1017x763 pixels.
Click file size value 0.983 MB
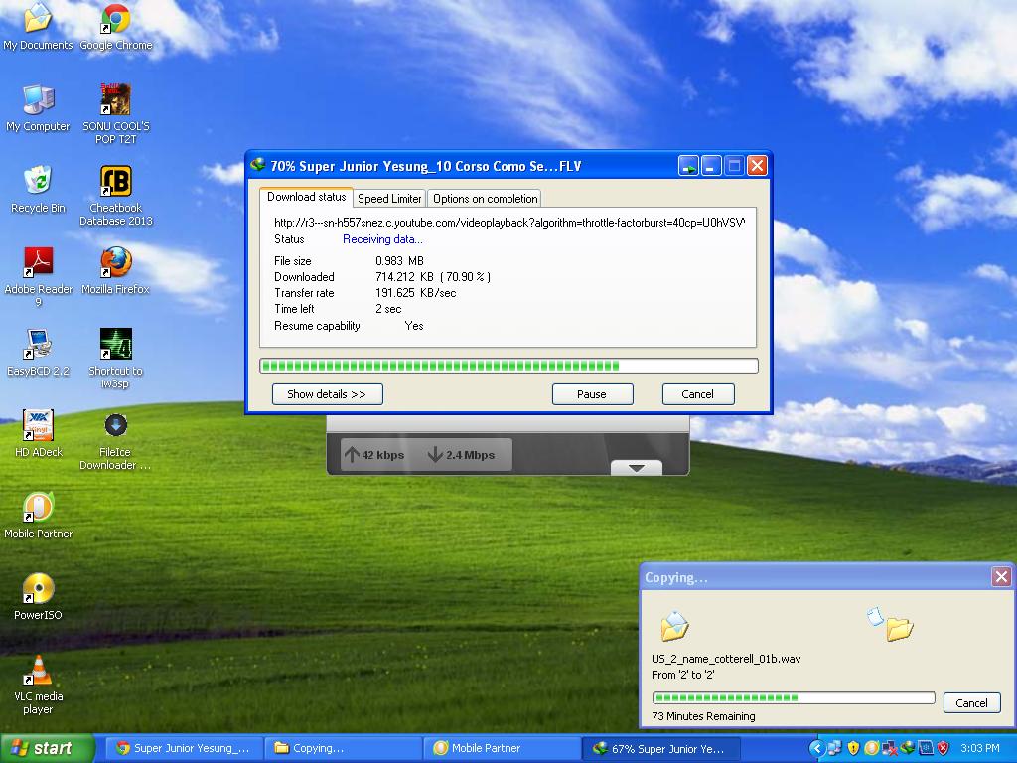click(x=399, y=261)
